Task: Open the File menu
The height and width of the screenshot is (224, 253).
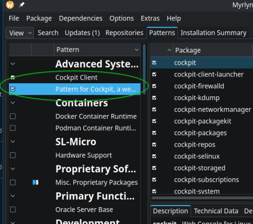Action: pos(14,18)
